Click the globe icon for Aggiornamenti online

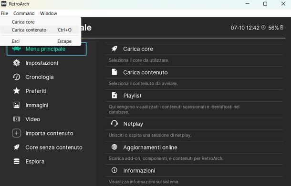tap(114, 147)
